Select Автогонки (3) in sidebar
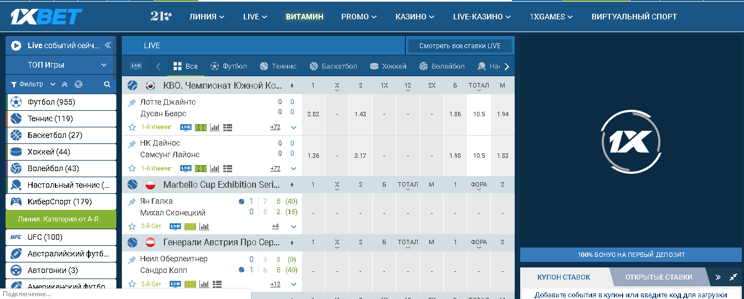The image size is (744, 299). click(61, 270)
